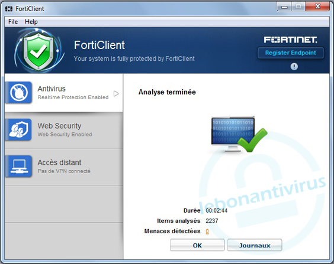Click the Register Endpoint button
Screen dimensions: 334x264
pyautogui.click(x=291, y=53)
